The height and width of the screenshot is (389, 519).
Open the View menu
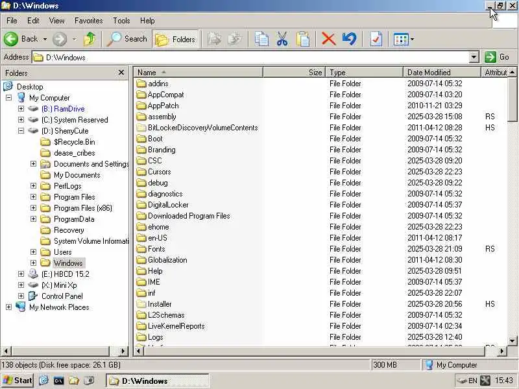click(x=56, y=21)
